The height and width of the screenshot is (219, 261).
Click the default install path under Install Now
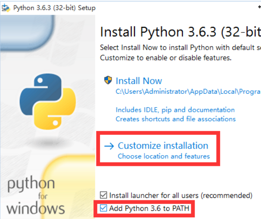pyautogui.click(x=188, y=92)
